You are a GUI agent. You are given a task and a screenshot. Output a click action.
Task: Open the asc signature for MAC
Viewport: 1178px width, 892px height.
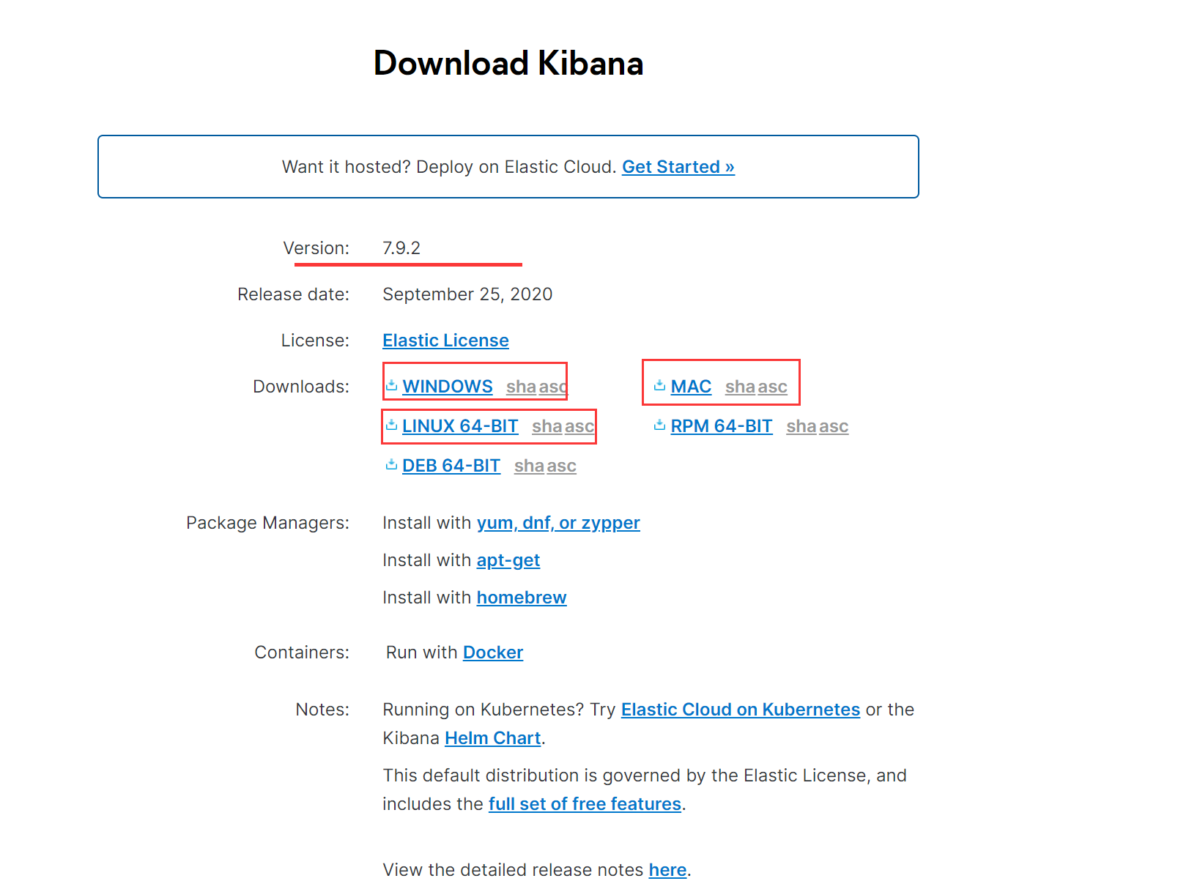tap(772, 387)
